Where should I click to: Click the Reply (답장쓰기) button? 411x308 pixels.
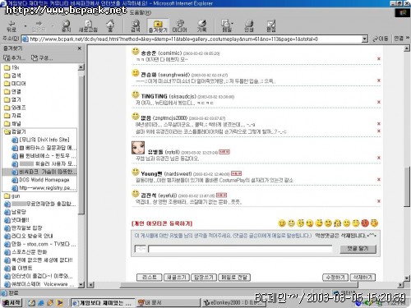(x=204, y=278)
